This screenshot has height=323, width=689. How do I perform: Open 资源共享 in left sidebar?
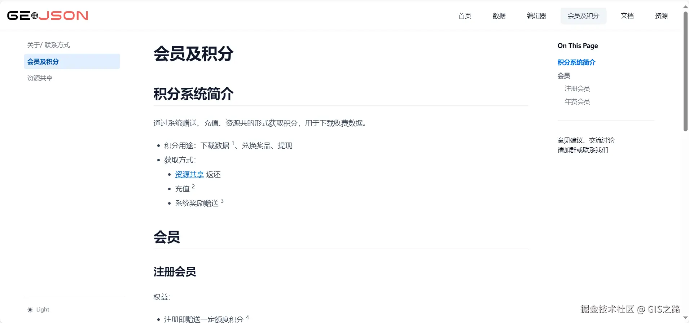[x=40, y=78]
